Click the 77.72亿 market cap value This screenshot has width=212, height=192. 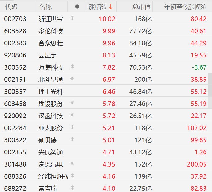[140, 31]
